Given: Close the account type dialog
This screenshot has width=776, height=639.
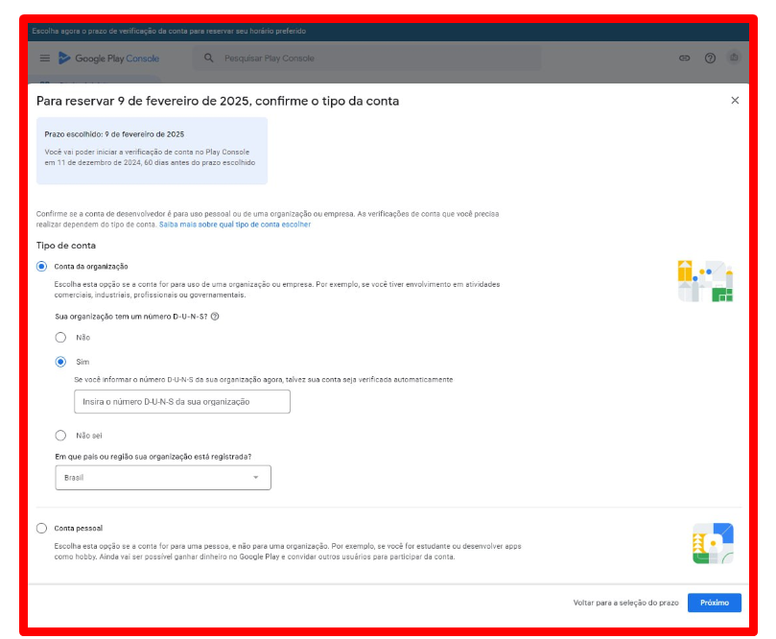Looking at the screenshot, I should (x=735, y=101).
